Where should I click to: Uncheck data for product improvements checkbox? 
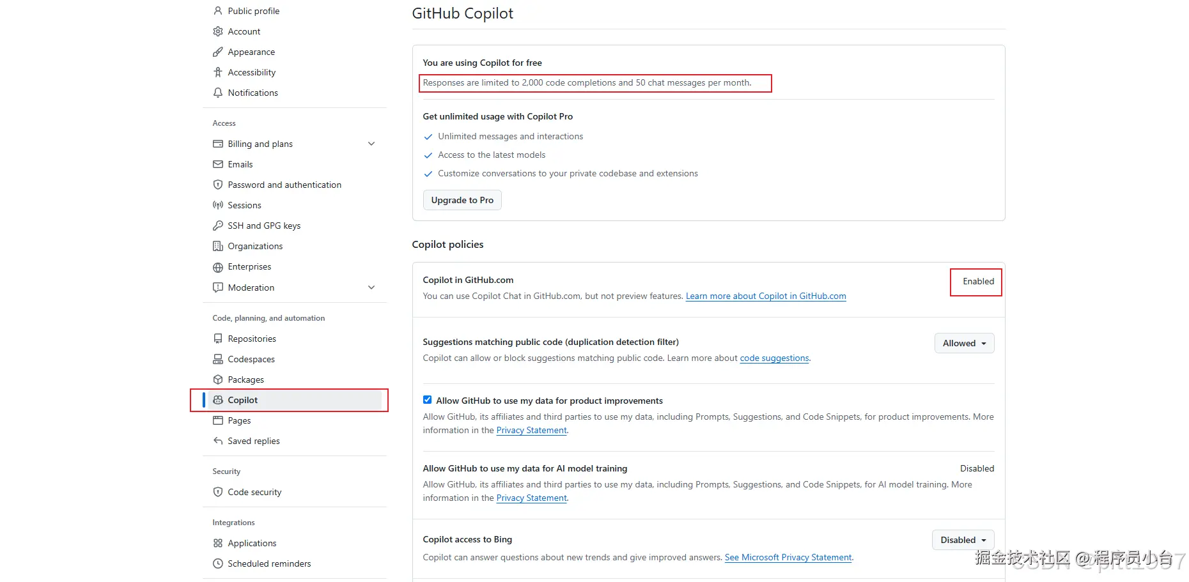pos(427,400)
